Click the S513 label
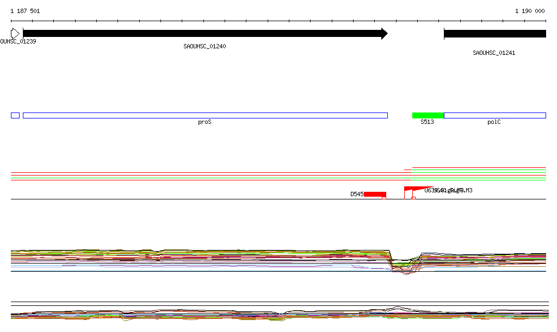The height and width of the screenshot is (332, 557). coord(427,122)
